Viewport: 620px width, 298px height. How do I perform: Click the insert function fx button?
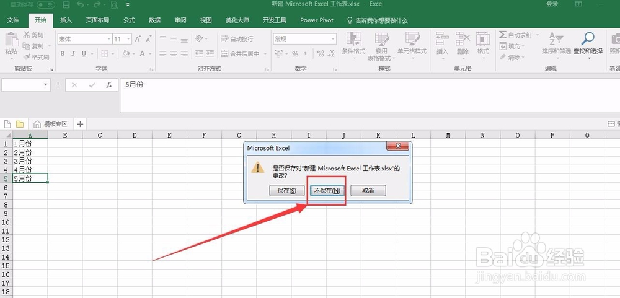(x=109, y=85)
